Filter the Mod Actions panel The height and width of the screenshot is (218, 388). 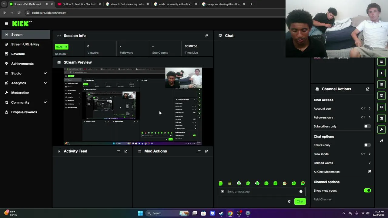[x=199, y=151]
